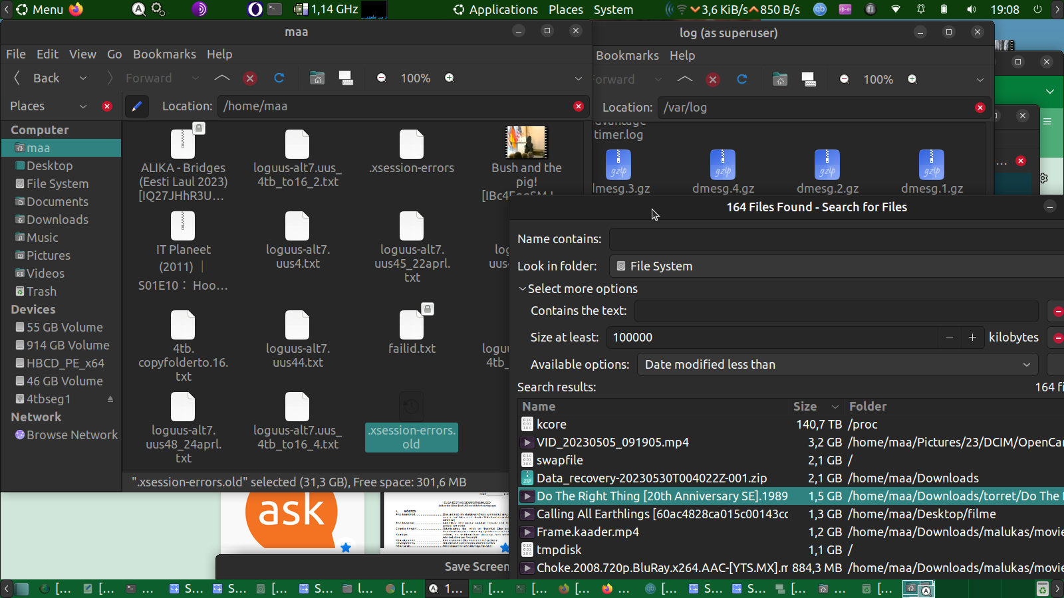
Task: Open the Available options dropdown
Action: (x=837, y=365)
